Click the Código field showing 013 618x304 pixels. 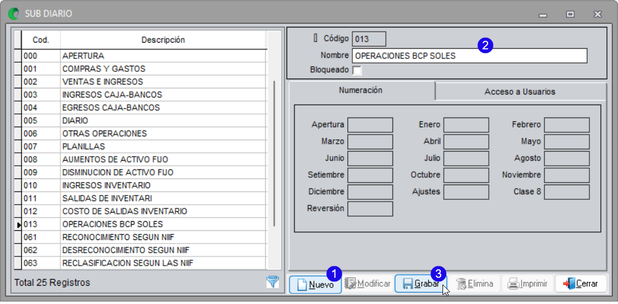click(x=369, y=39)
